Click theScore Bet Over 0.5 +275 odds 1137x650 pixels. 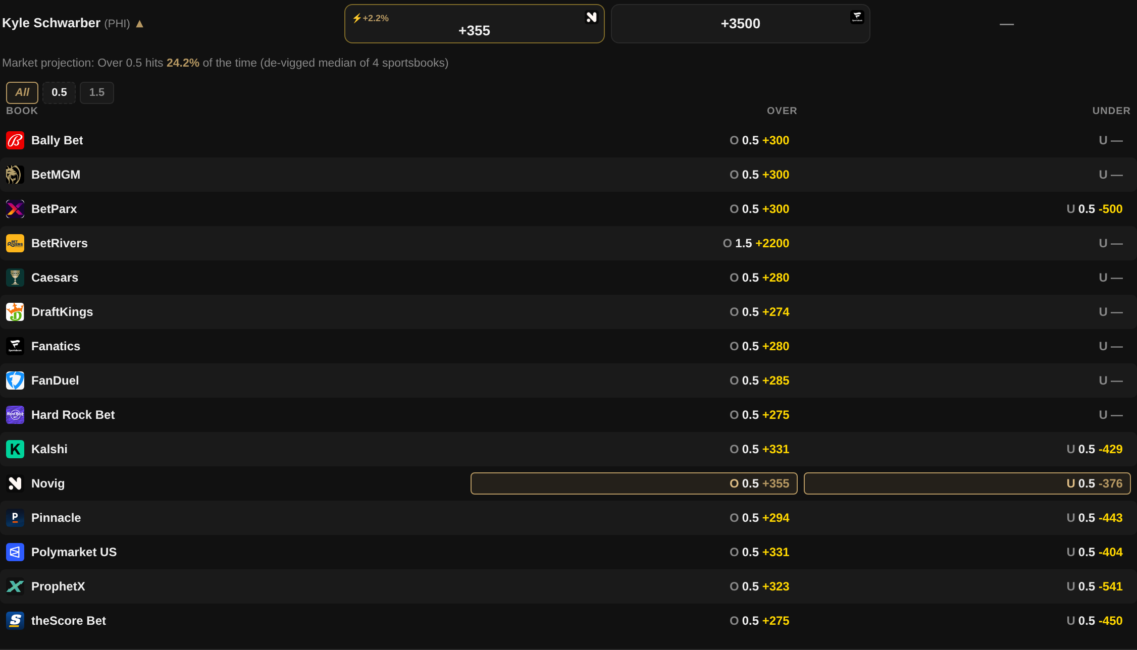[759, 621]
